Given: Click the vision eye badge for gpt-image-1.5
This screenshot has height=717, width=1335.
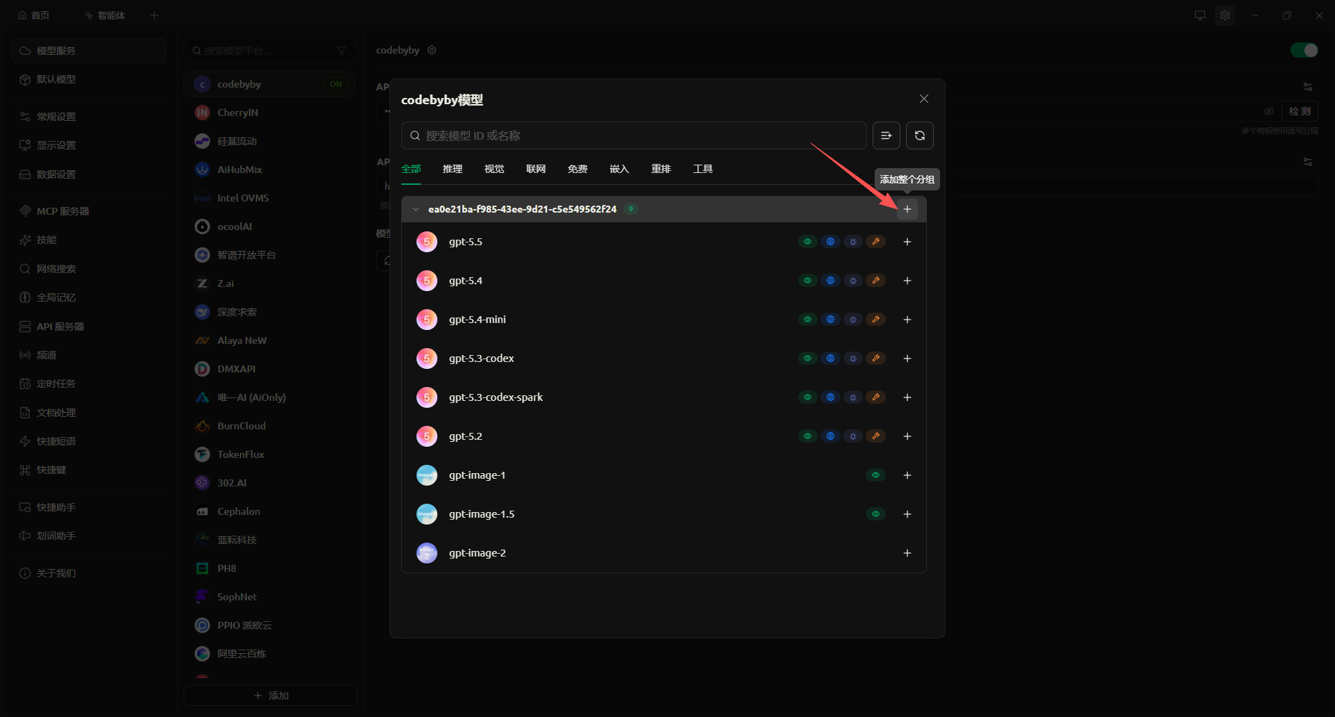Looking at the screenshot, I should [x=876, y=514].
